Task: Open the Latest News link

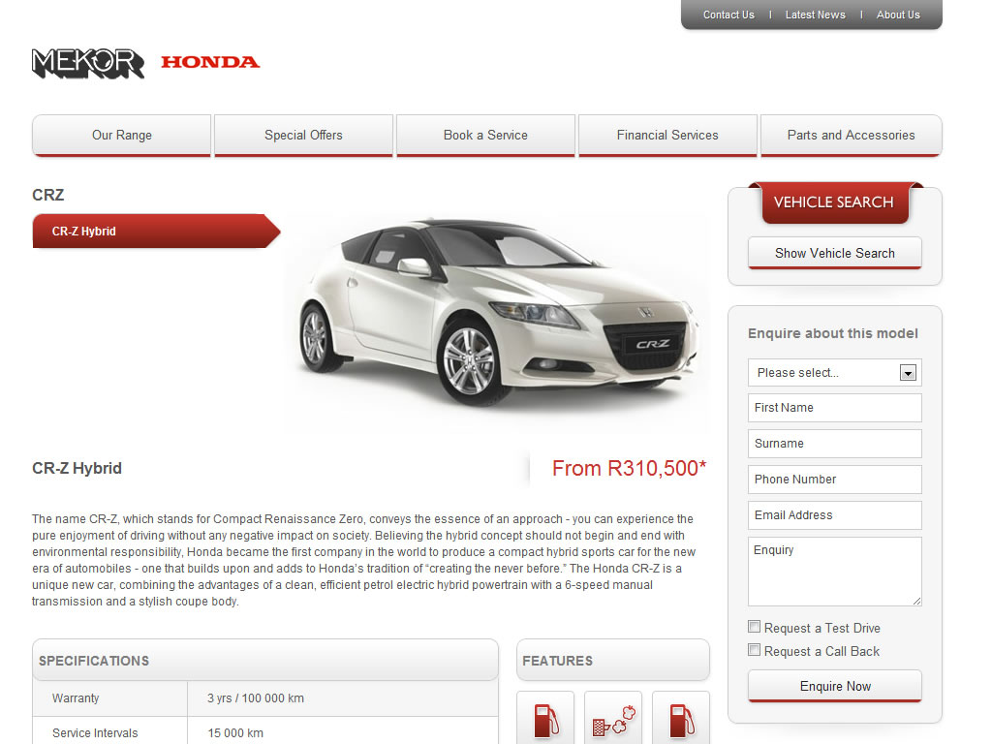Action: click(815, 15)
